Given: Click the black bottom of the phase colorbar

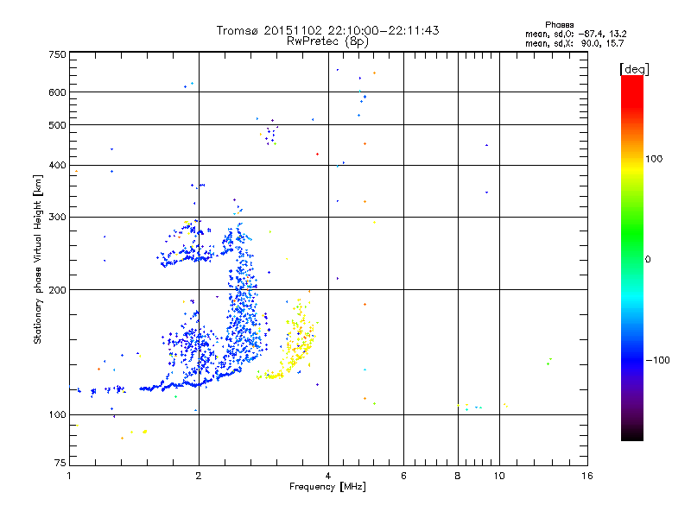Looking at the screenshot, I should [632, 434].
